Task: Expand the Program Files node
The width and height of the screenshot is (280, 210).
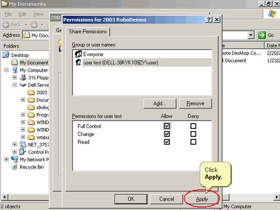Action: [x=23, y=115]
